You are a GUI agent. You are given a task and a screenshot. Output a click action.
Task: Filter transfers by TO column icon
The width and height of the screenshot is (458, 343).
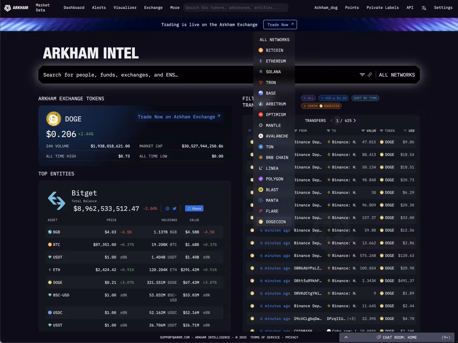coord(329,131)
